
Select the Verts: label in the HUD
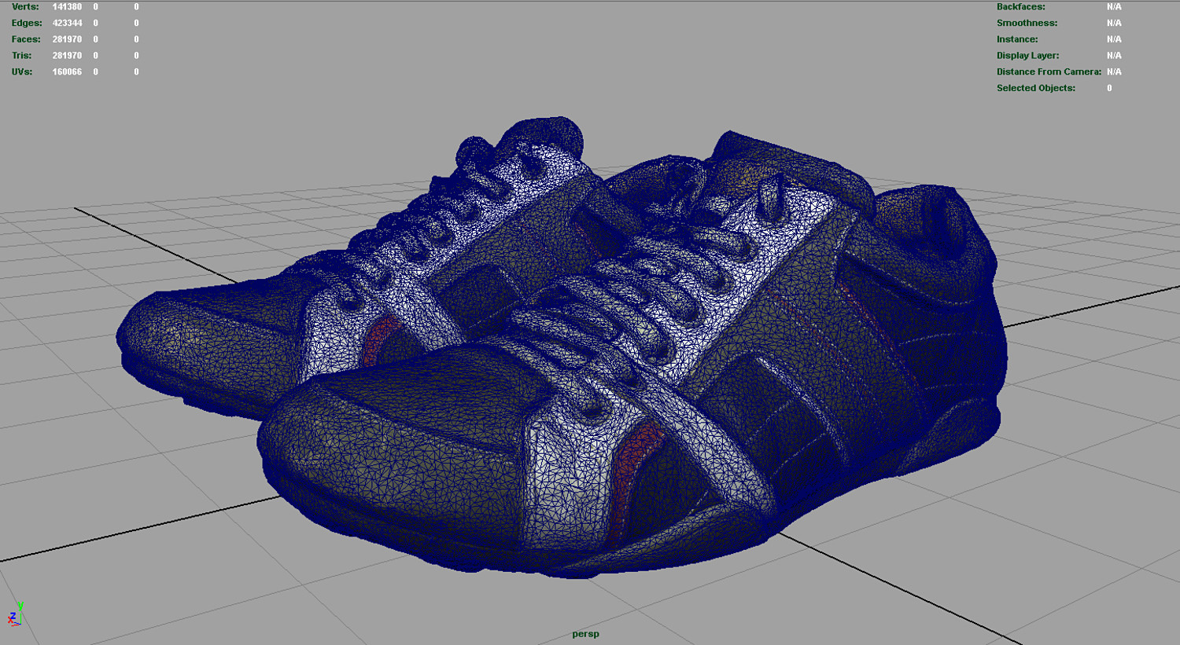click(25, 6)
